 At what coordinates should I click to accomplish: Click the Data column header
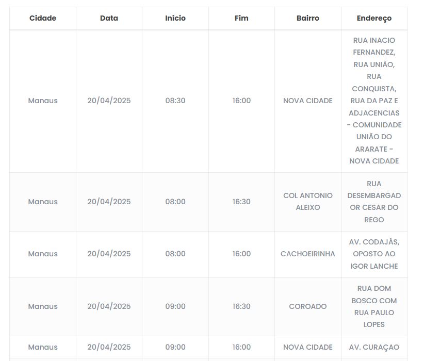[x=109, y=18]
